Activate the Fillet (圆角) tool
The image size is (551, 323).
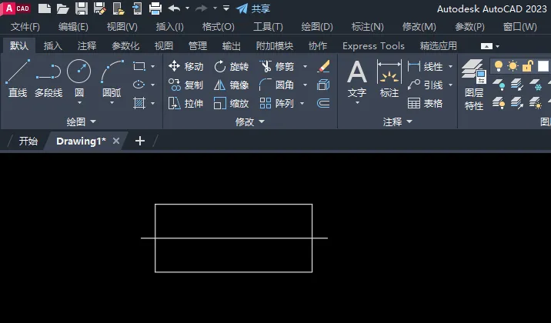pyautogui.click(x=277, y=85)
